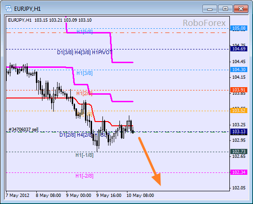Click the 104.30 price level tag
The height and width of the screenshot is (204, 253).
click(239, 70)
